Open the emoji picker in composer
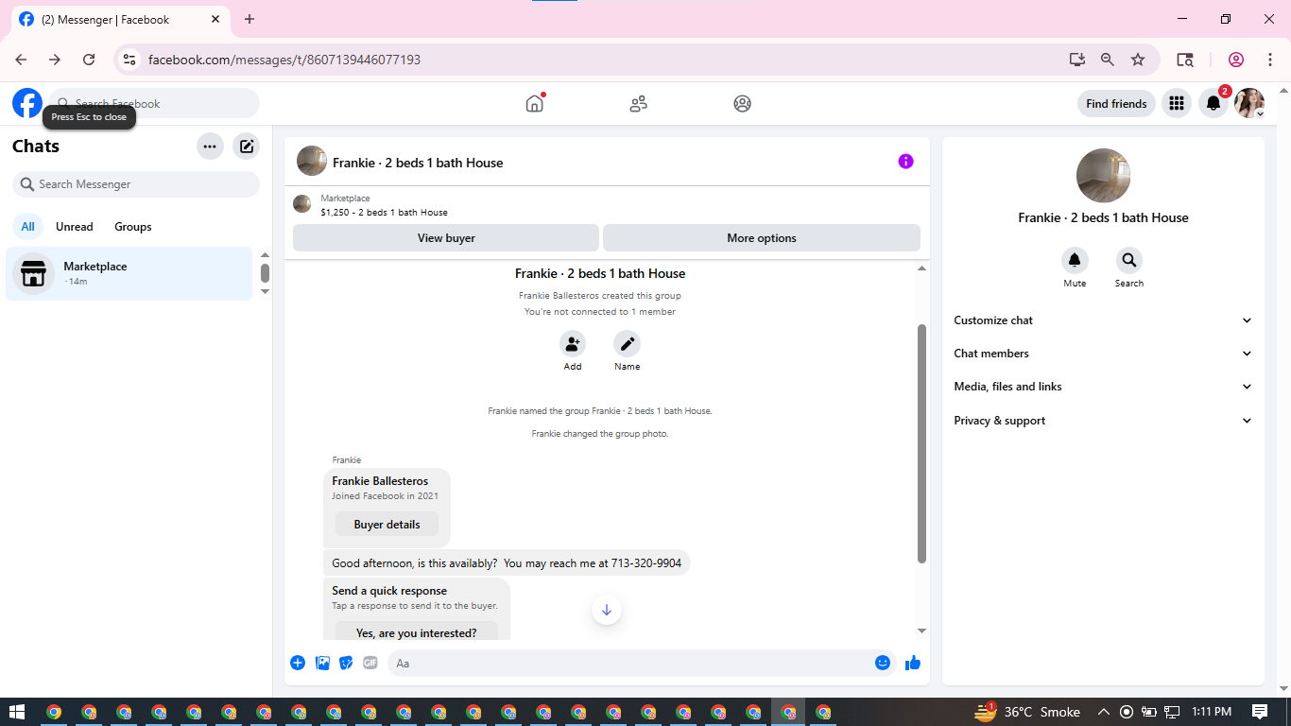The image size is (1291, 726). 883,663
